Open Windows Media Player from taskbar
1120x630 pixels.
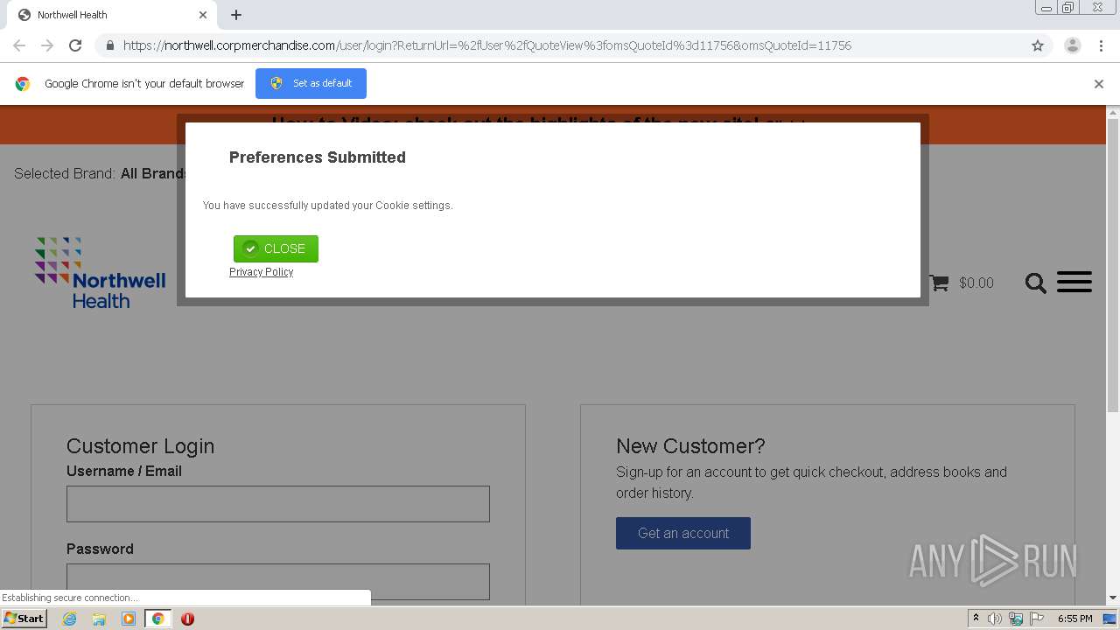[129, 619]
